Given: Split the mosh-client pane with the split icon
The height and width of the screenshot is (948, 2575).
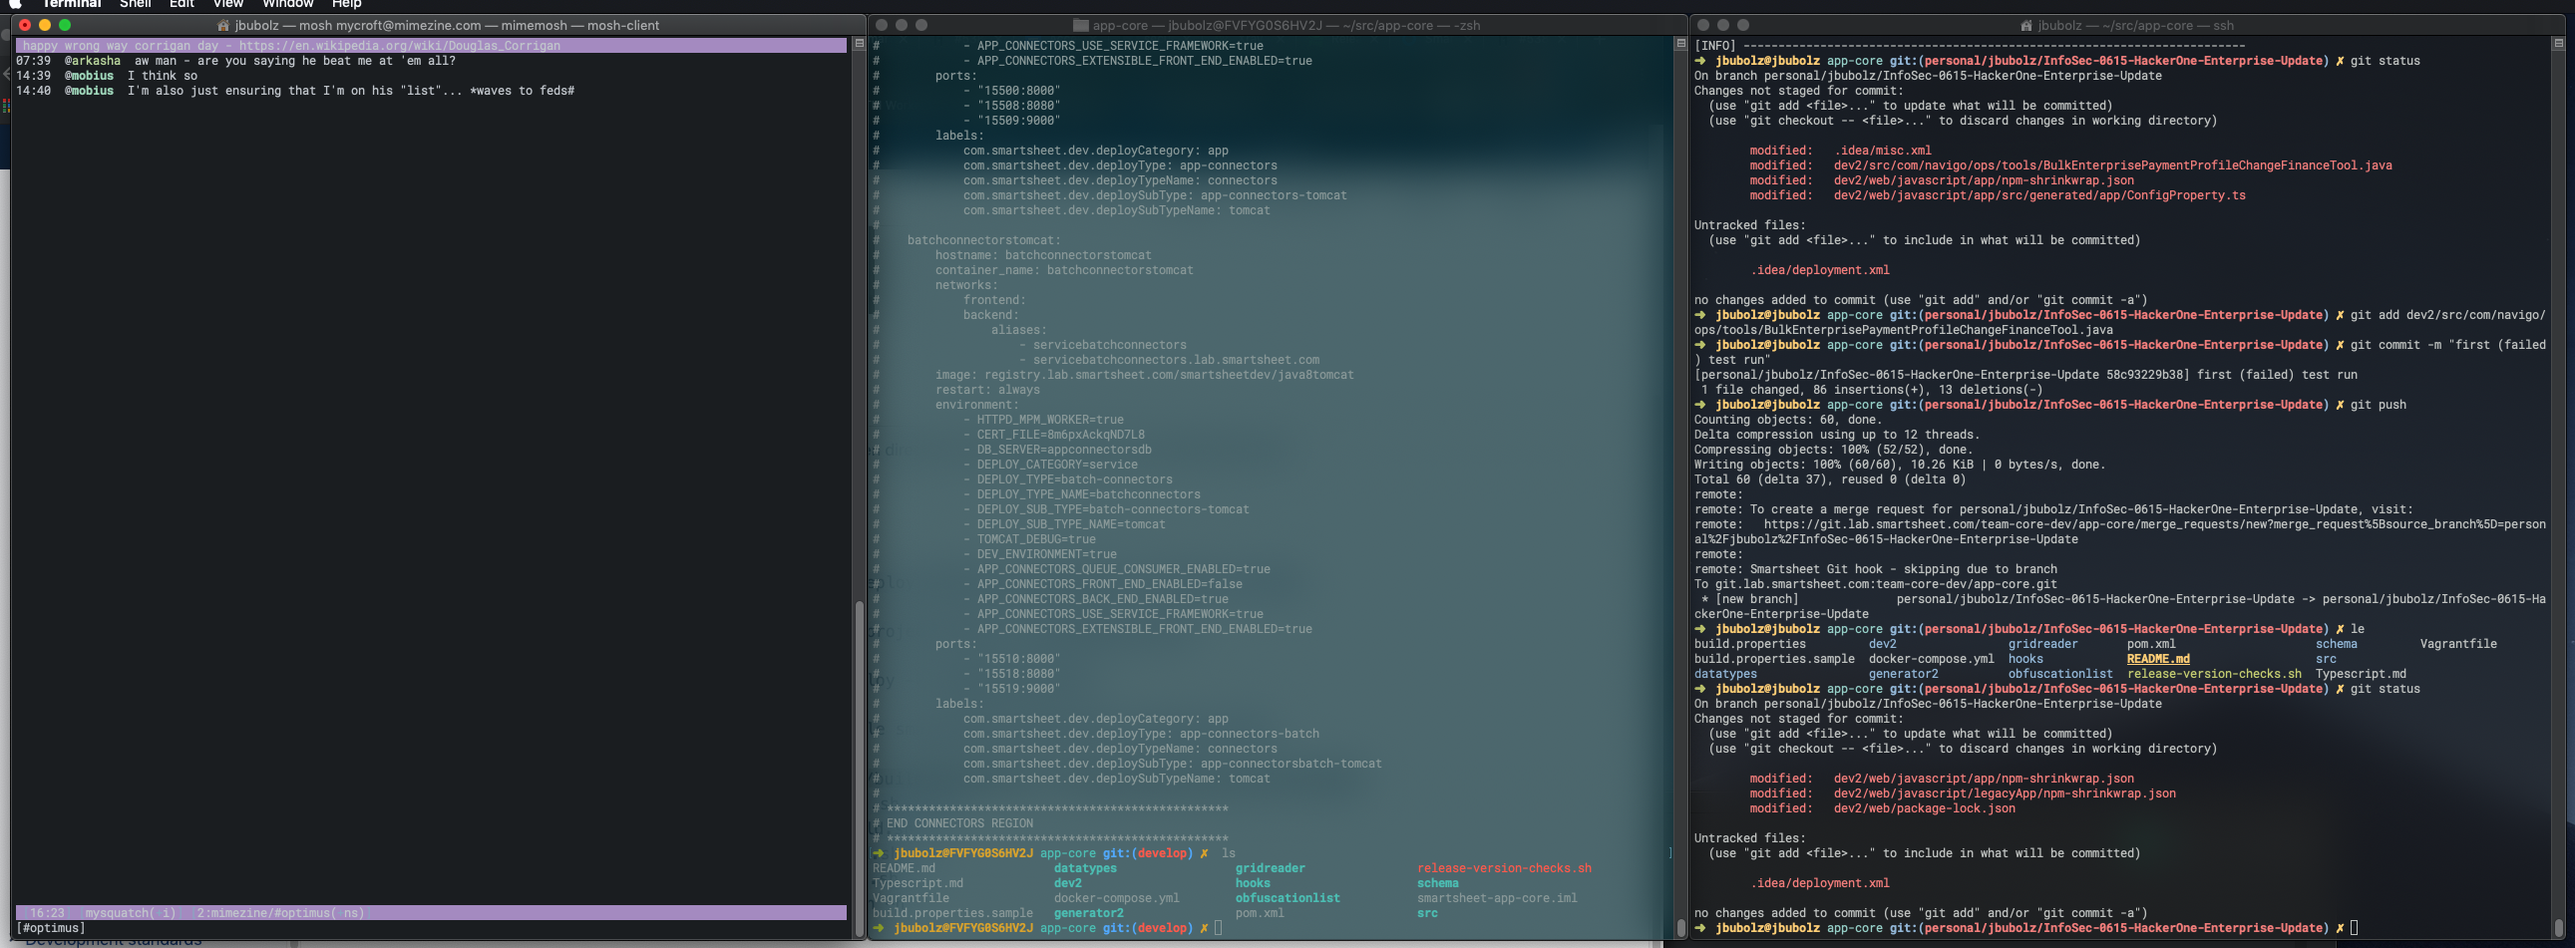Looking at the screenshot, I should coord(859,44).
